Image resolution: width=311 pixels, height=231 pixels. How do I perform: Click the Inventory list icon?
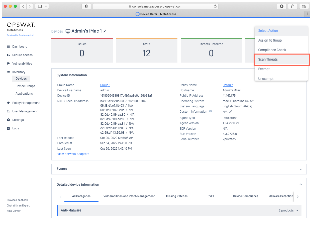[x=8, y=72]
